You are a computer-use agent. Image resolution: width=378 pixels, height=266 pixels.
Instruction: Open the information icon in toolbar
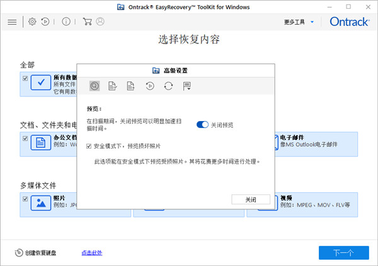tap(66, 21)
